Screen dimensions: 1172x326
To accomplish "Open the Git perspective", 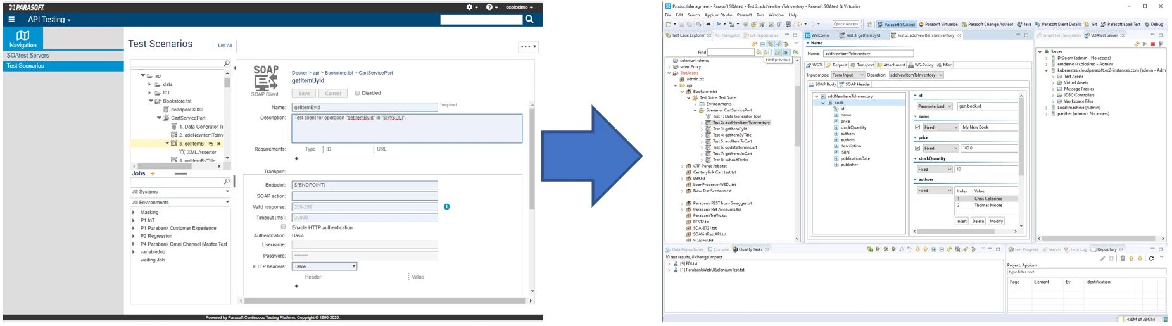I will tap(1090, 24).
